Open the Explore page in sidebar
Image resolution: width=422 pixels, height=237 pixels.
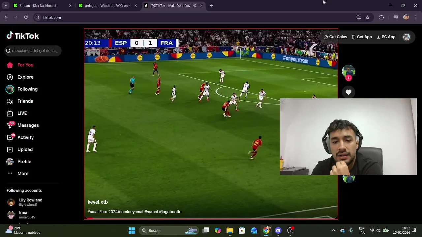[x=20, y=77]
